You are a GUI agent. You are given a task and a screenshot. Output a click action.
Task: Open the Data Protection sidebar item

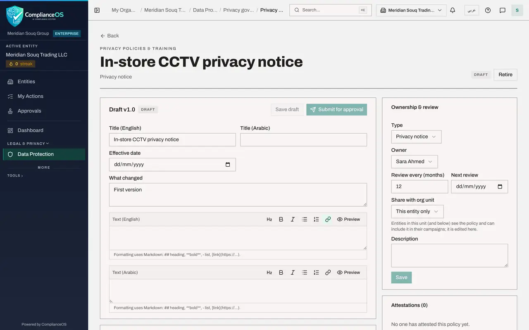[44, 154]
